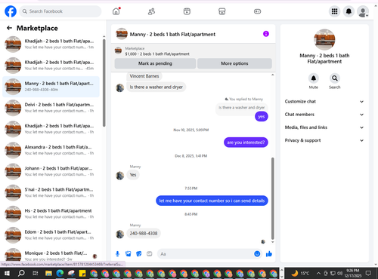Select the highlighted Manny conversation
This screenshot has height=279, width=378.
pyautogui.click(x=51, y=87)
